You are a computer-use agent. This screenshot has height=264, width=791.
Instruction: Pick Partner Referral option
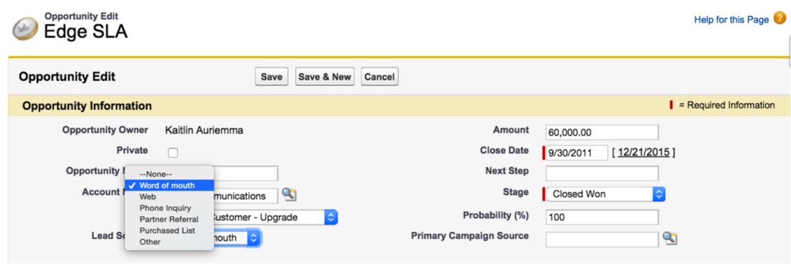(170, 220)
